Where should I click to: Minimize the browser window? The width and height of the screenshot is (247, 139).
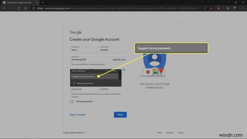click(x=228, y=2)
